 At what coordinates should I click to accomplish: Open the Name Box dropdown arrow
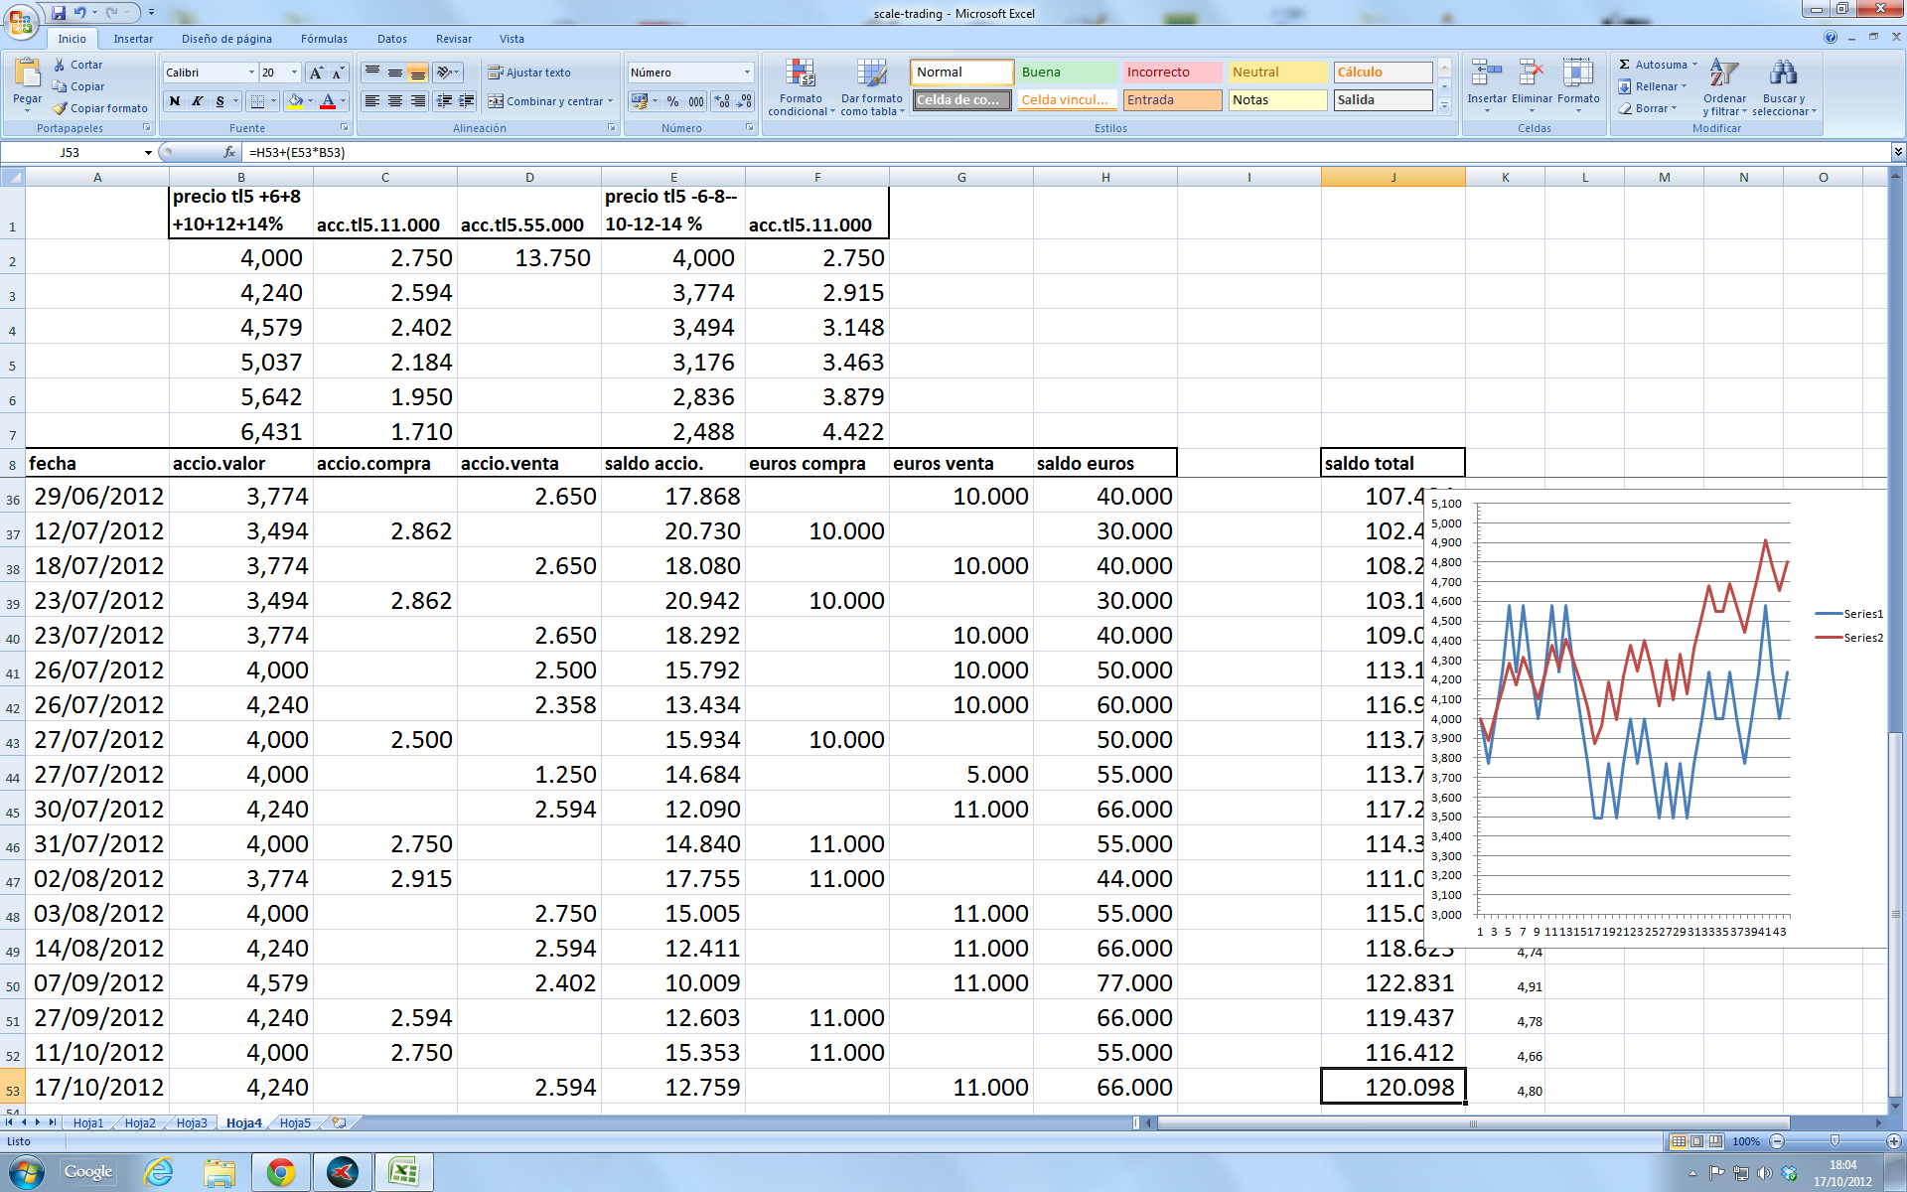pos(148,153)
